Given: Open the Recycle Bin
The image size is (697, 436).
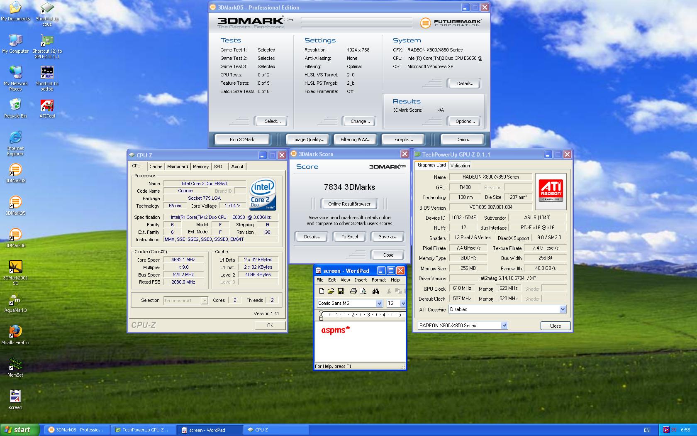Looking at the screenshot, I should pos(15,108).
